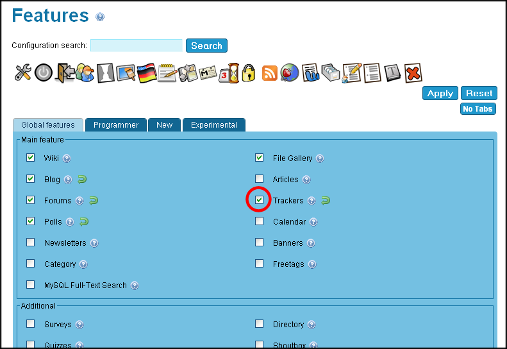Uncheck the Wiki feature checkbox
Image resolution: width=507 pixels, height=349 pixels.
[31, 158]
